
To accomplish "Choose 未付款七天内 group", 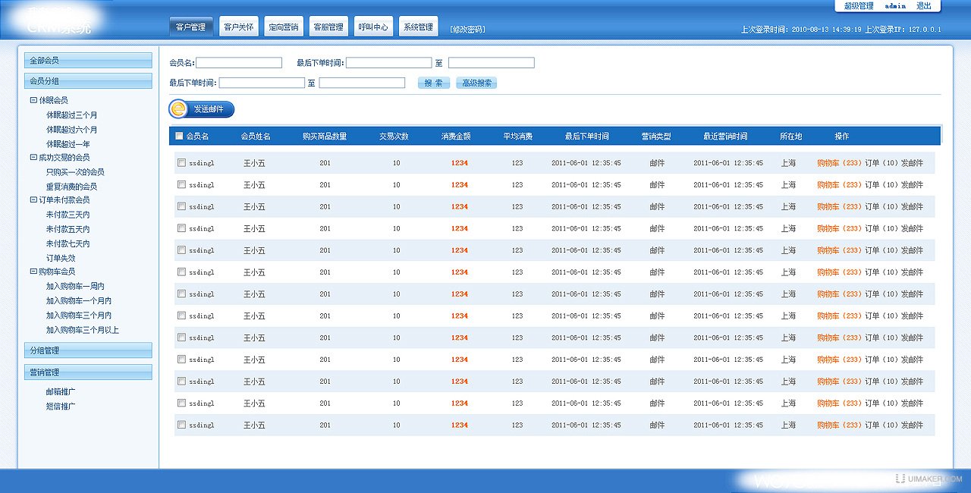I will pyautogui.click(x=68, y=243).
